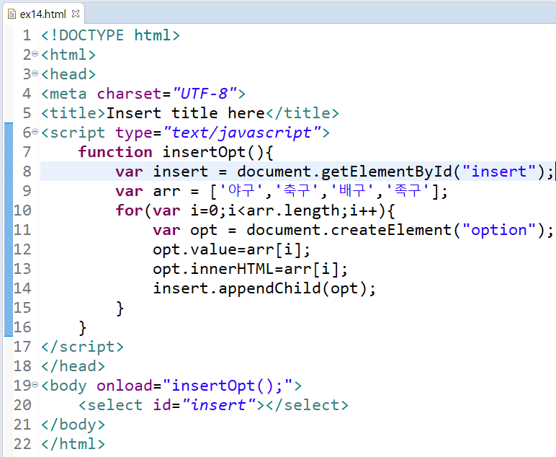Click getElementById on line 8
The height and width of the screenshot is (457, 556).
tap(387, 172)
